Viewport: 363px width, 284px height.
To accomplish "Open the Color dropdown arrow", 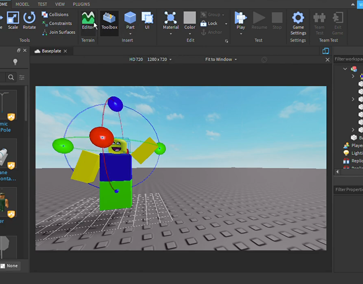I will [x=190, y=34].
